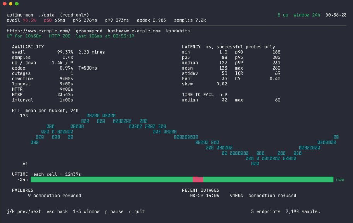
Task: Click the AVAILABILITY section heading
Action: coord(28,47)
